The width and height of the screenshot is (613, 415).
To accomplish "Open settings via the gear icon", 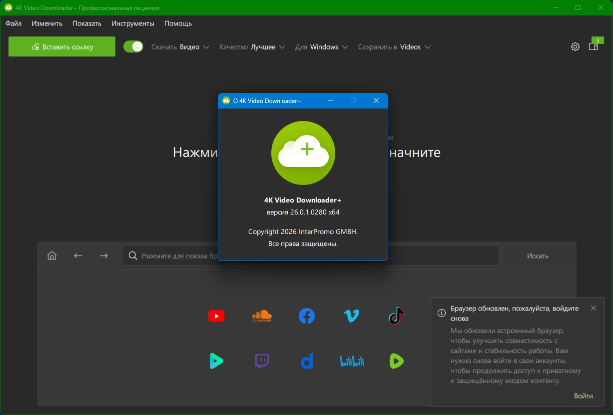I will [575, 46].
